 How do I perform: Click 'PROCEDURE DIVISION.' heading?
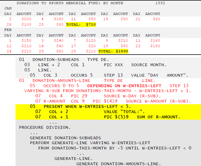45,127
